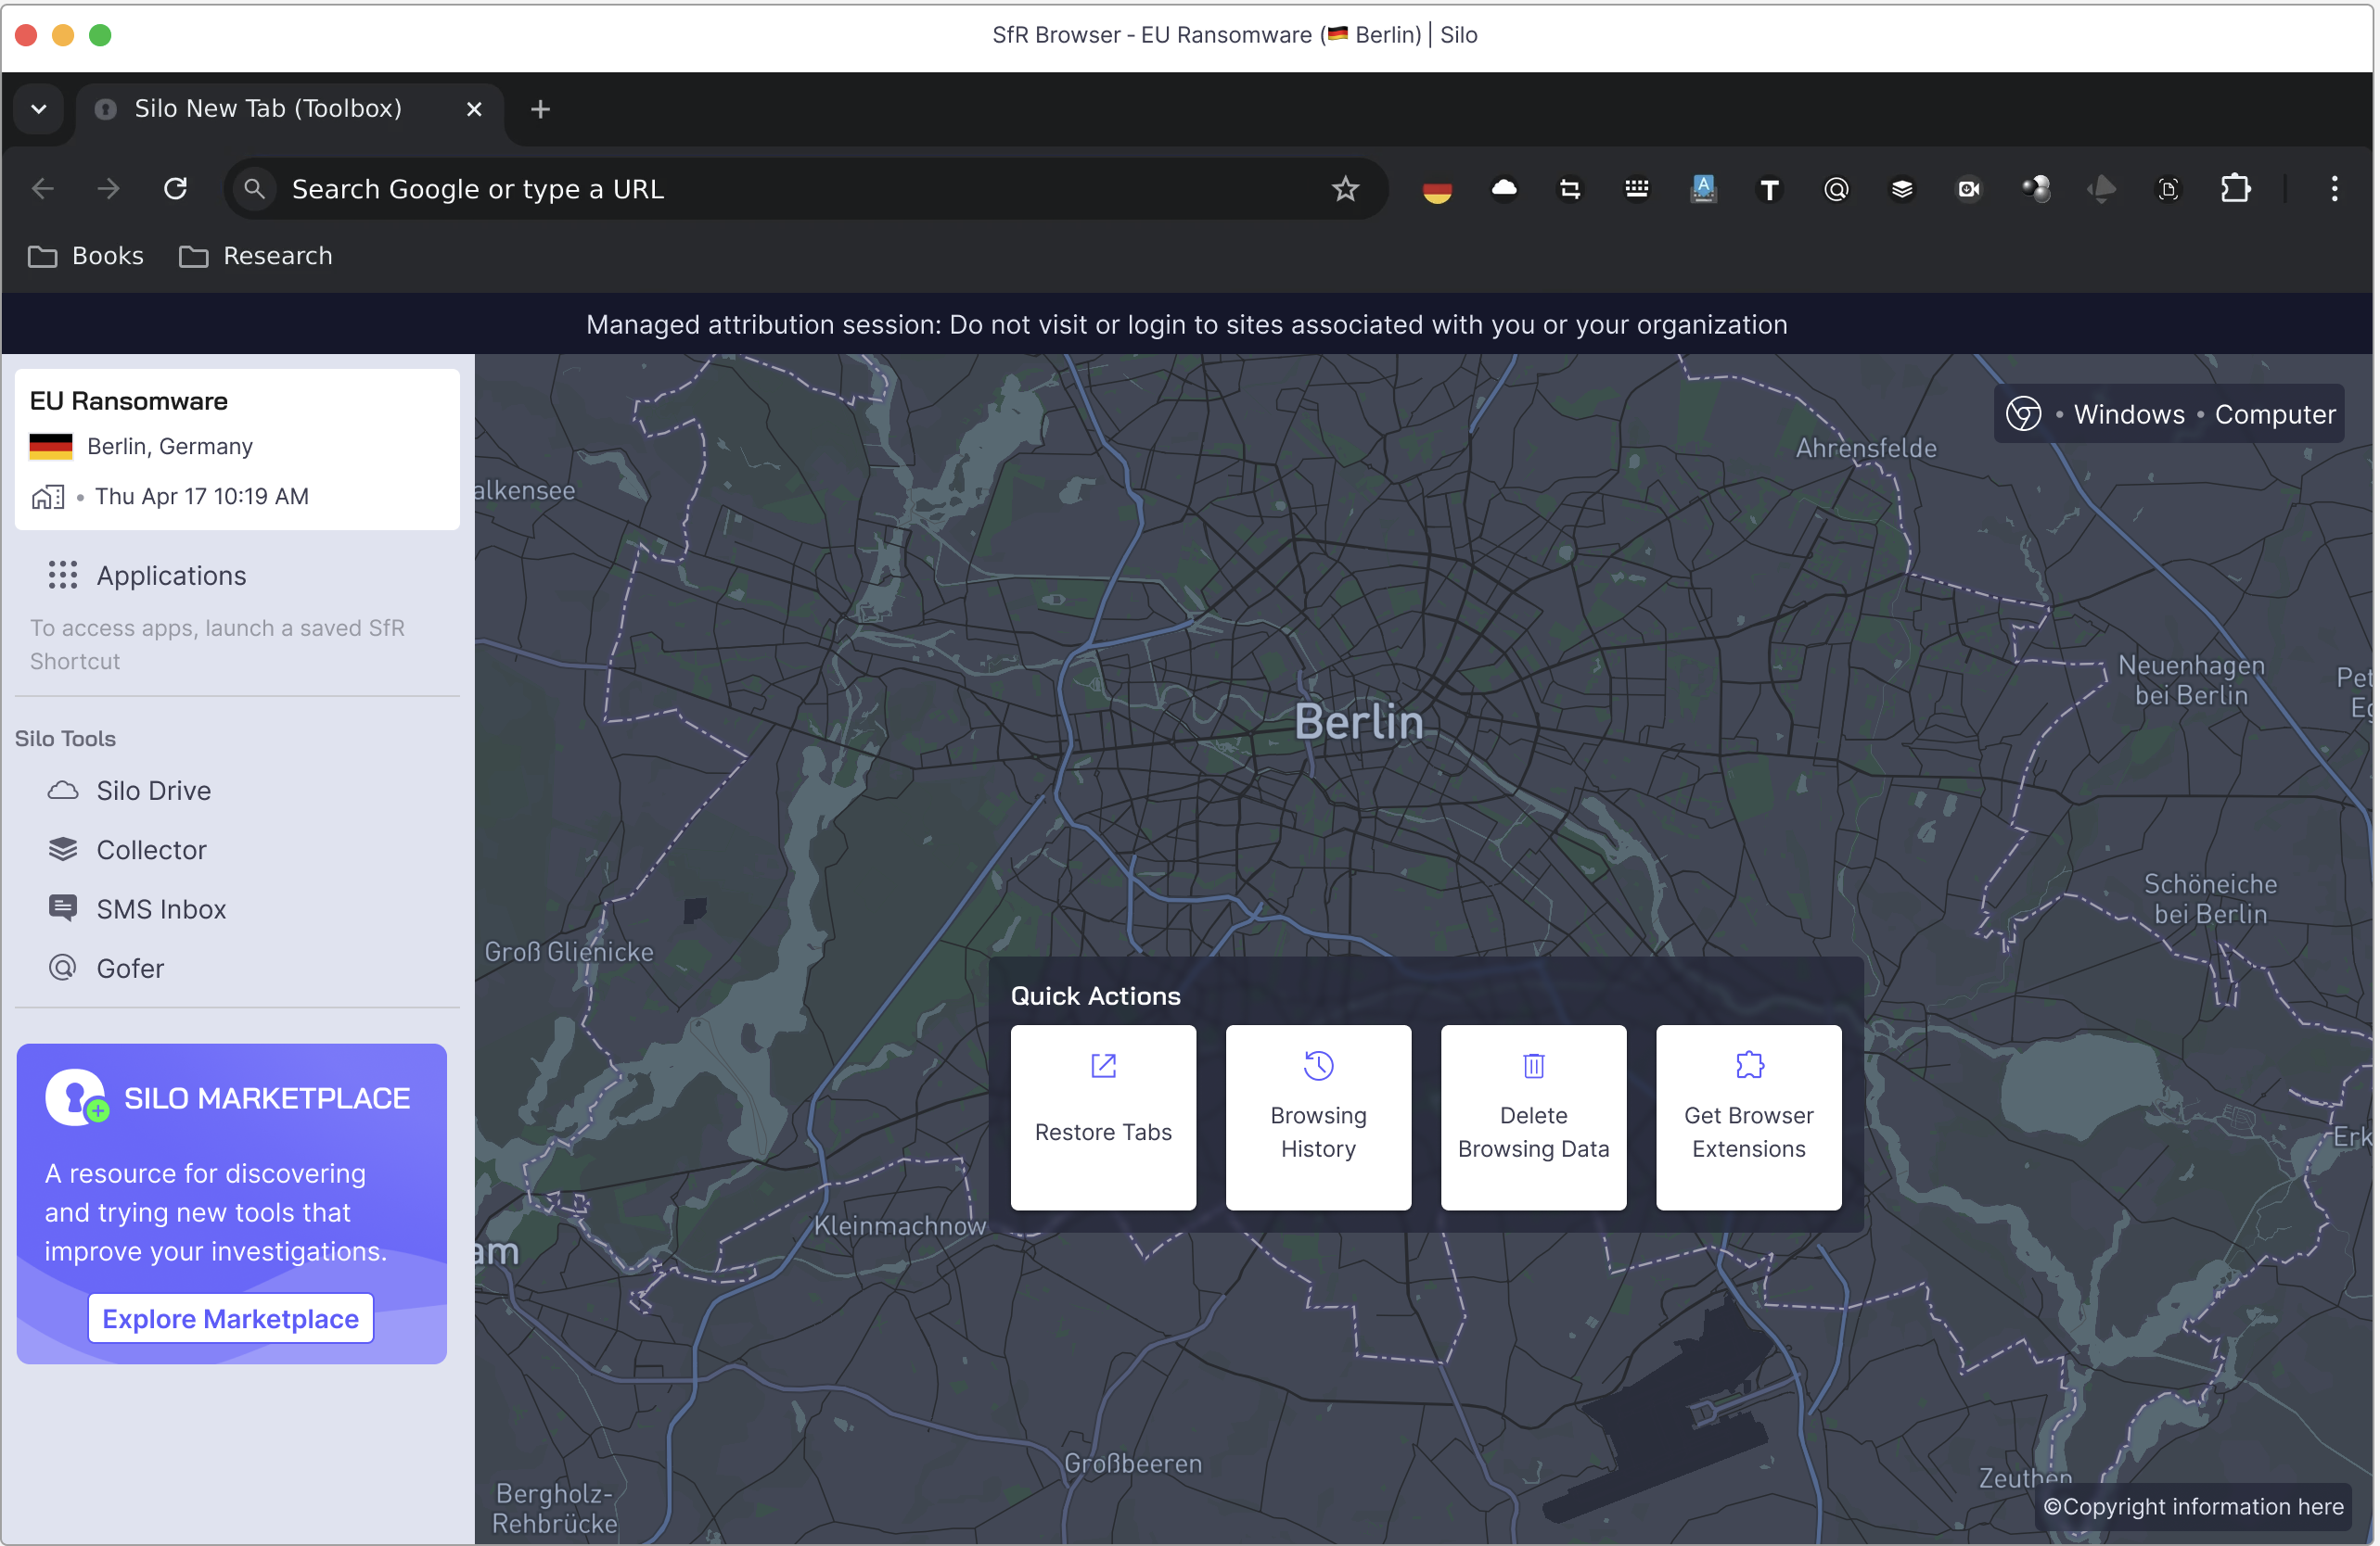Open the browser three-dot menu

click(x=2334, y=189)
